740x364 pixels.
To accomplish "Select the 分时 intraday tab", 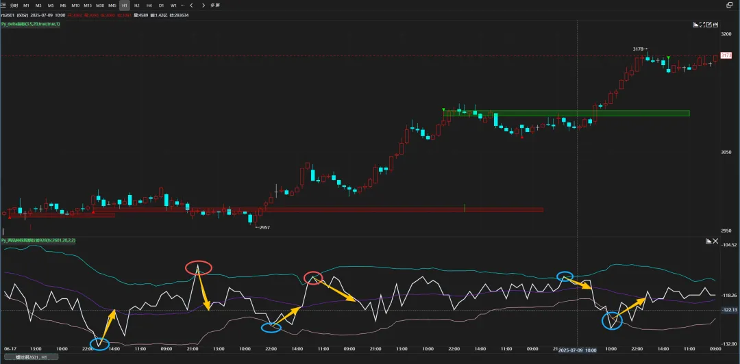I will coord(13,5).
